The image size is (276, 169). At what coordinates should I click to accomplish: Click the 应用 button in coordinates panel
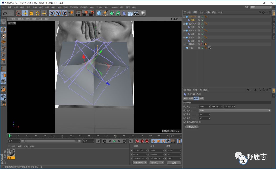(174, 163)
